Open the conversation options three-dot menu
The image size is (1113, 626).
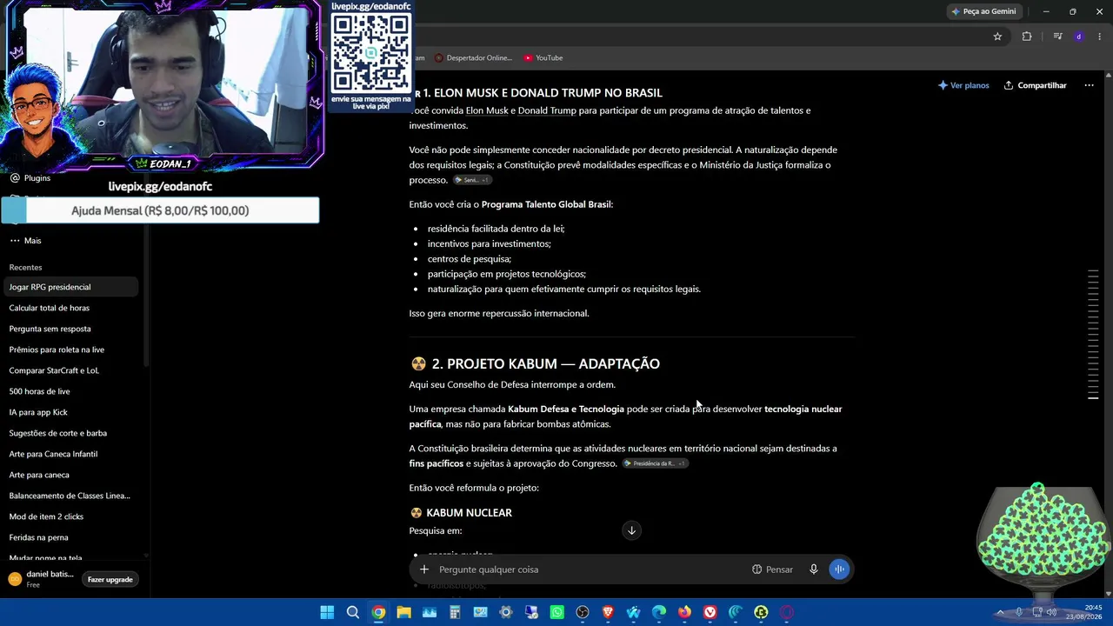tap(1089, 85)
